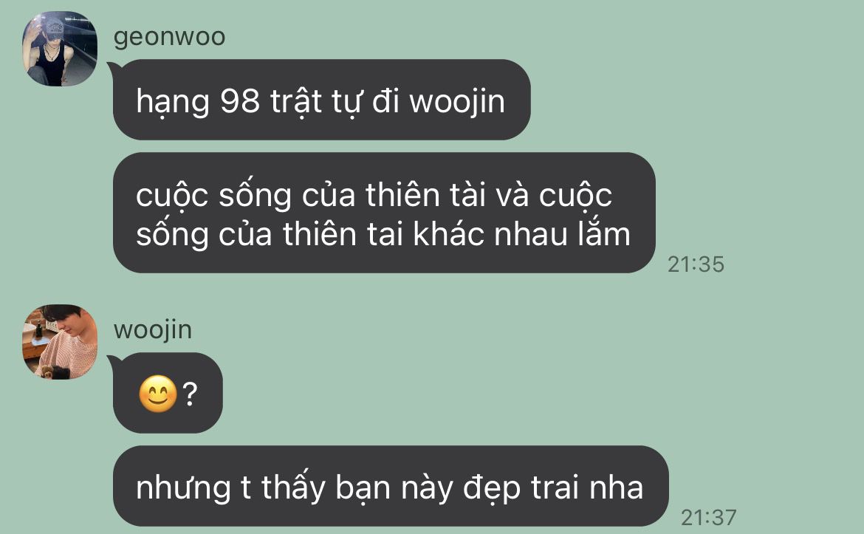Click the smiling emoji in woojin's message
The image size is (864, 534).
pos(157,394)
